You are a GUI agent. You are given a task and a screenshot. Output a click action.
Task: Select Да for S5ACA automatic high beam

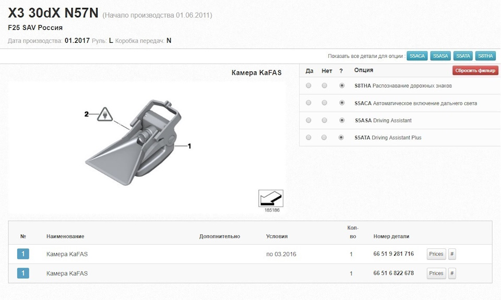click(x=308, y=103)
